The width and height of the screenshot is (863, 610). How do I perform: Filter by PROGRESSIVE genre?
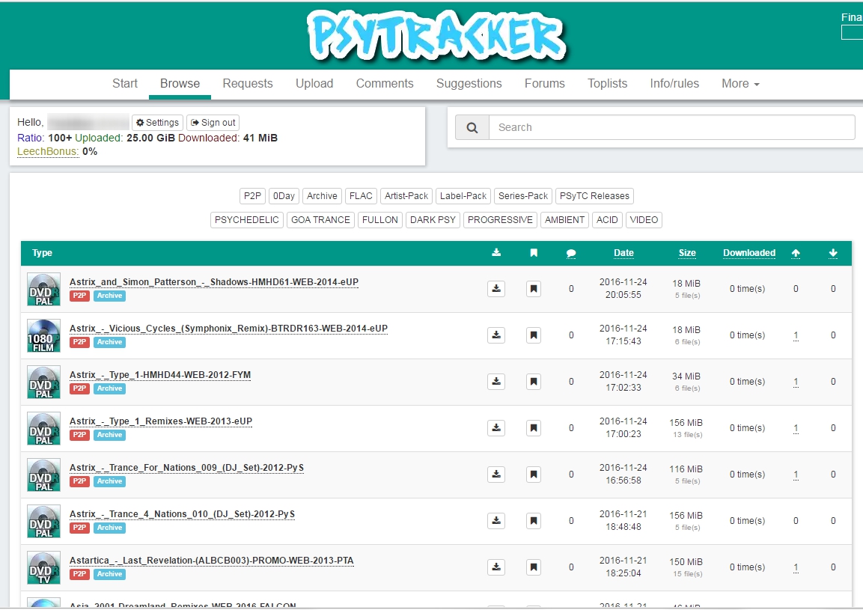click(500, 220)
